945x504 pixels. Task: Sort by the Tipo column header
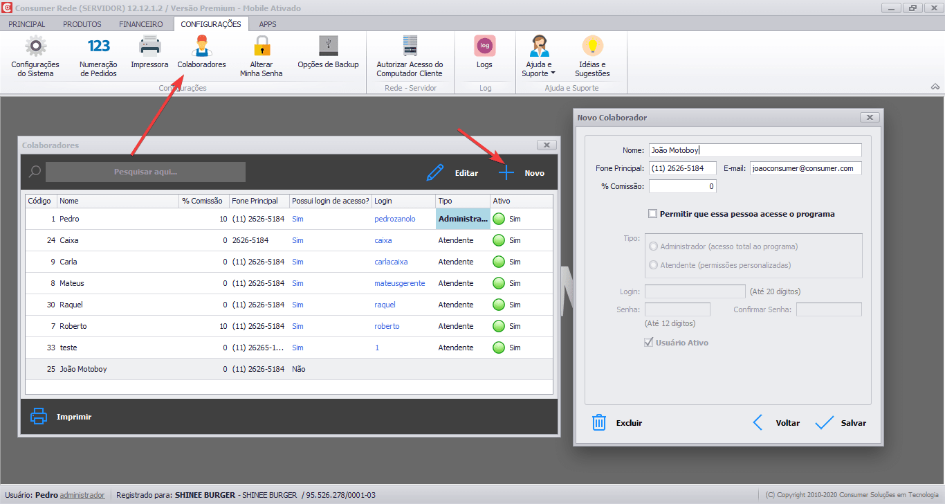point(462,201)
